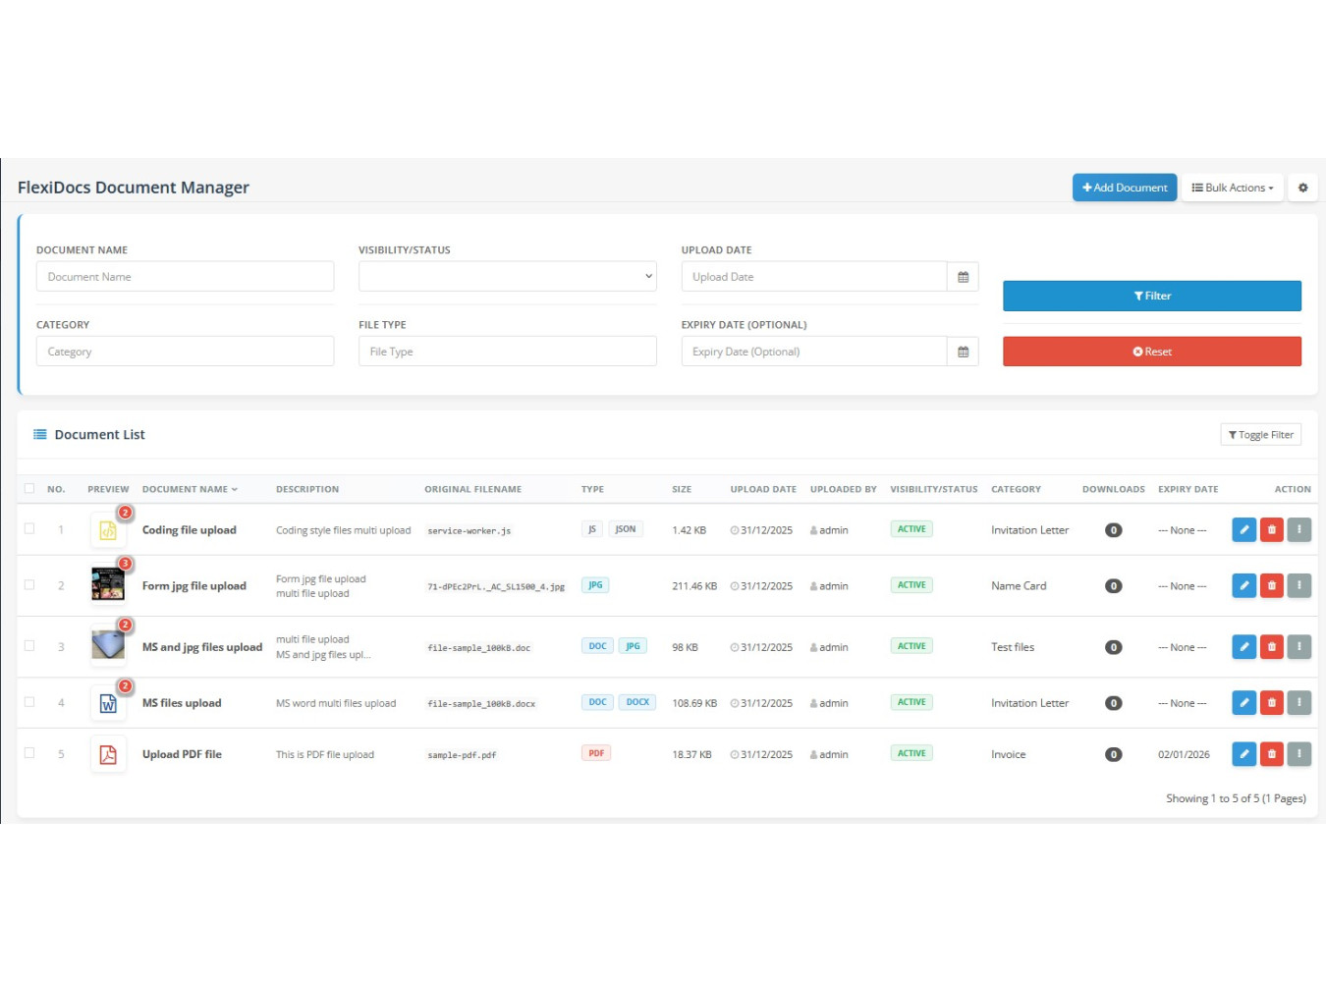The width and height of the screenshot is (1326, 982).
Task: Open the Visibility/Status dropdown
Action: tap(507, 276)
